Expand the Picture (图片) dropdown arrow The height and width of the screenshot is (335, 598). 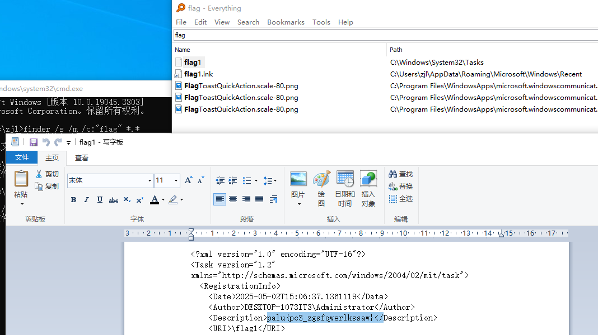(x=299, y=204)
